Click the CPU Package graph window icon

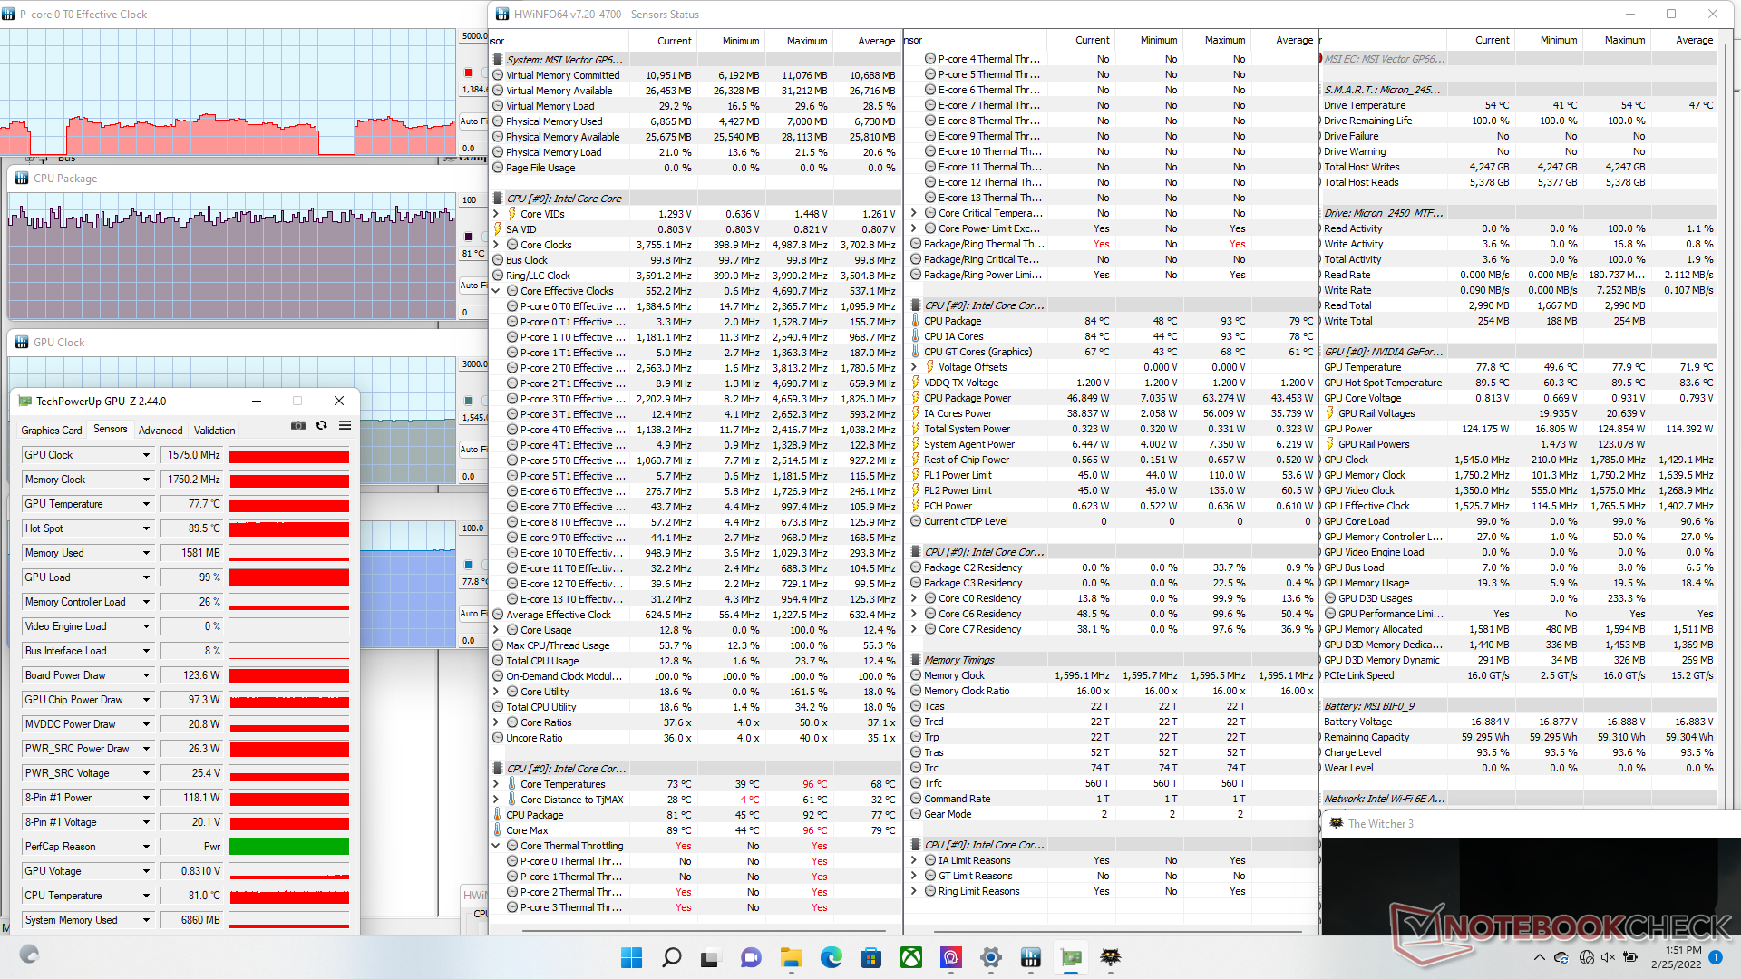point(22,179)
